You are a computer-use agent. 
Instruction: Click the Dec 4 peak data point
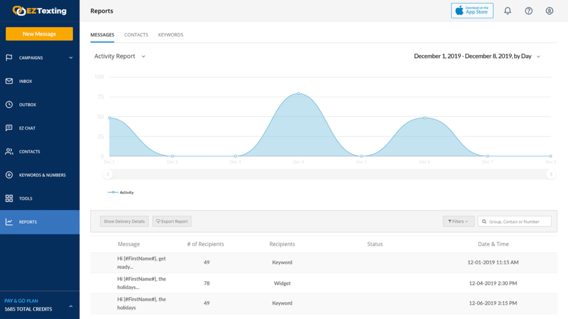pyautogui.click(x=298, y=93)
